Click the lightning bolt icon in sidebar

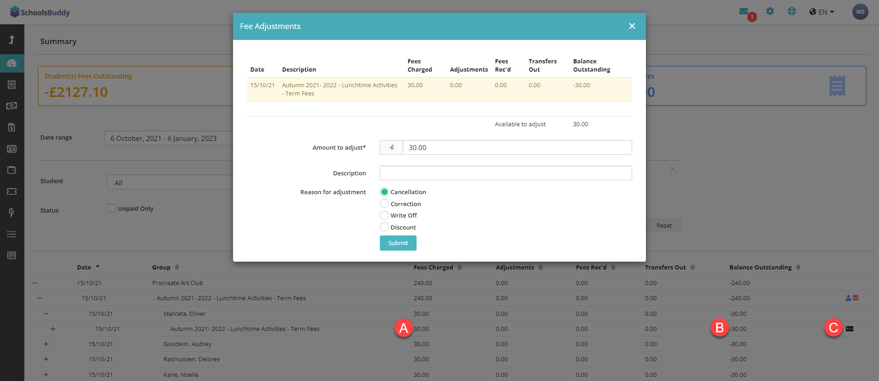coord(12,213)
